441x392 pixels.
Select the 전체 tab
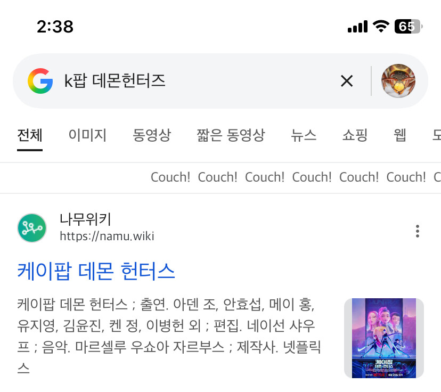coord(30,135)
